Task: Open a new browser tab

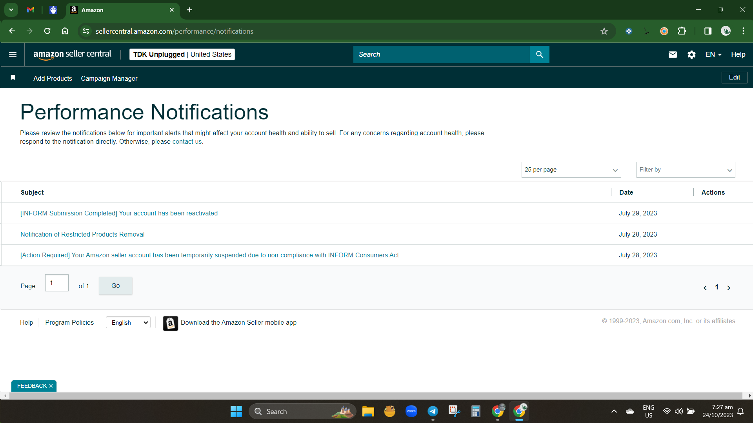Action: pyautogui.click(x=189, y=10)
